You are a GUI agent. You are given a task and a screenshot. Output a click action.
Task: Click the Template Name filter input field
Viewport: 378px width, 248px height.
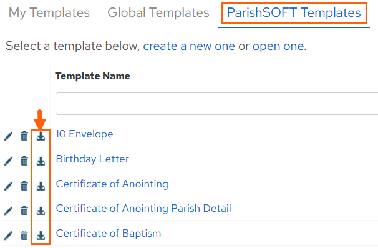[216, 104]
